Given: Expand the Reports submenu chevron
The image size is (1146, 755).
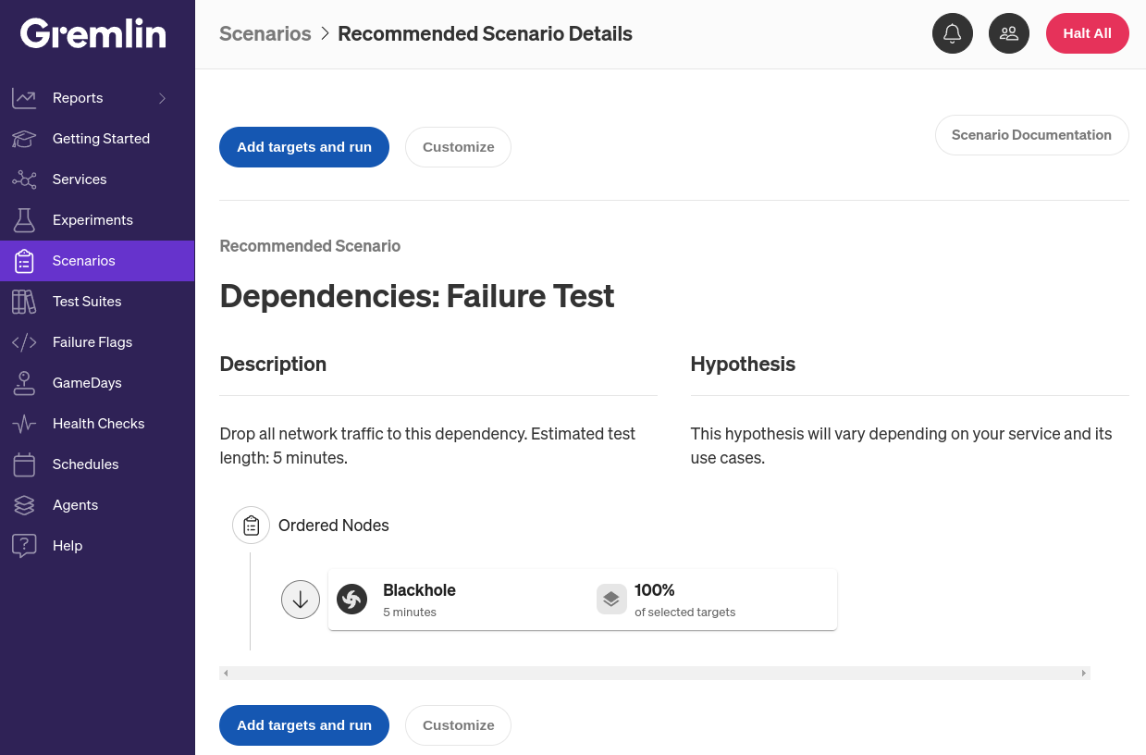Looking at the screenshot, I should 163,98.
